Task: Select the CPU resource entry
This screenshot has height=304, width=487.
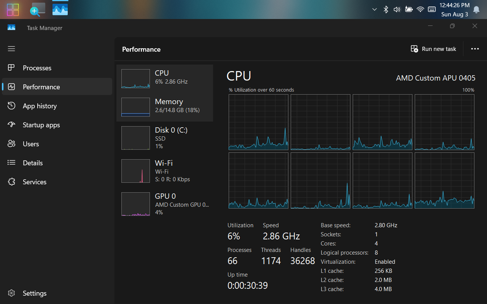Action: click(x=164, y=79)
